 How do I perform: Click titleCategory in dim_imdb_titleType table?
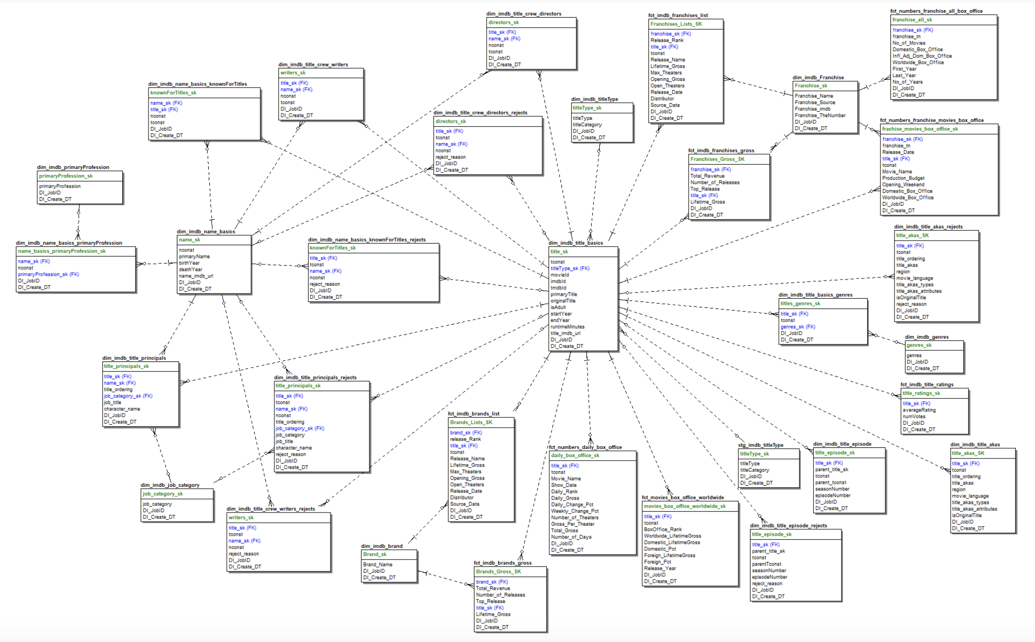pyautogui.click(x=587, y=125)
